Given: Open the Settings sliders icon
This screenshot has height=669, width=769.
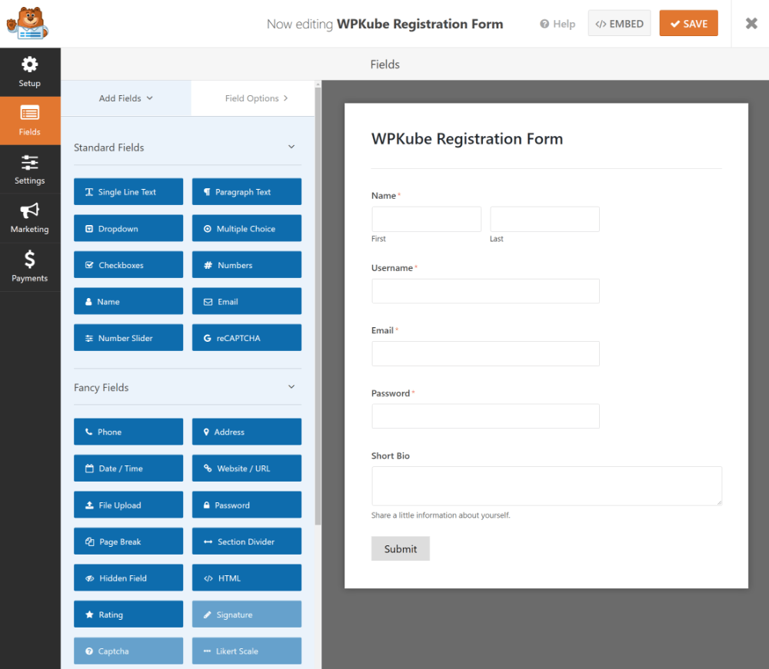Looking at the screenshot, I should [29, 162].
